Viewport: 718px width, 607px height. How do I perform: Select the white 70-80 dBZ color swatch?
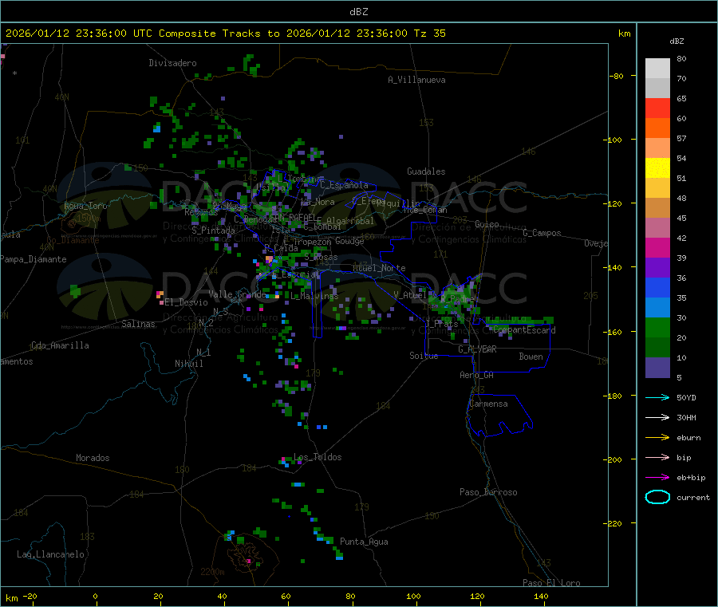point(657,69)
